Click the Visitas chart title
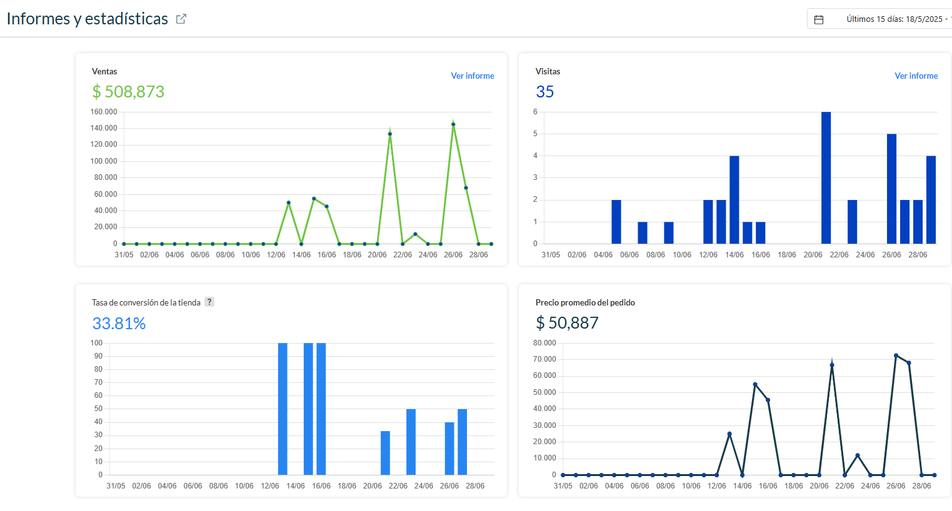 548,71
